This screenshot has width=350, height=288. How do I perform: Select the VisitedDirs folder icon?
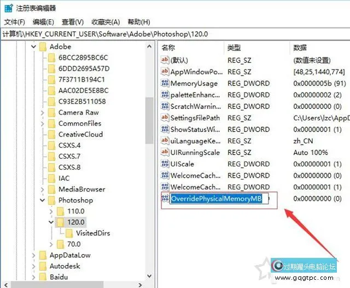click(69, 233)
